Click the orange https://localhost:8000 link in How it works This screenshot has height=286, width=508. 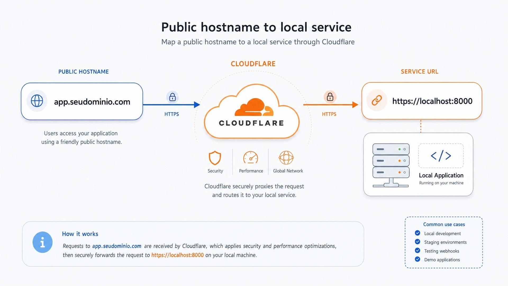coord(178,255)
